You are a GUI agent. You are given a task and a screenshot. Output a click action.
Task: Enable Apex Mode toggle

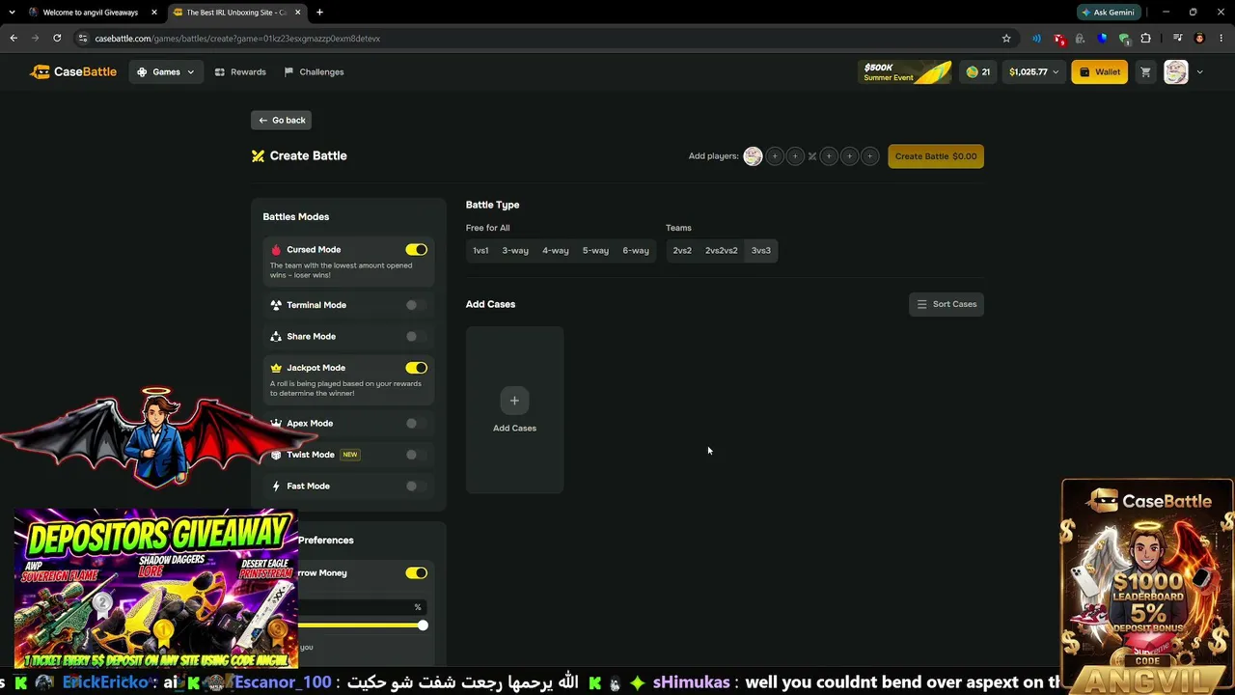[x=416, y=424]
